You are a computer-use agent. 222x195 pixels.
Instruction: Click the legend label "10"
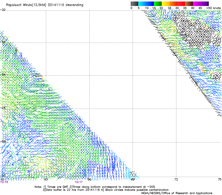pyautogui.click(x=147, y=8)
